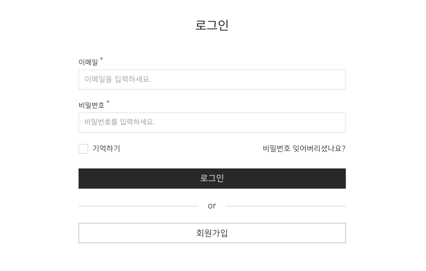Open the 비밀번호 잊어버리셨나요? link
The height and width of the screenshot is (271, 426).
(304, 149)
